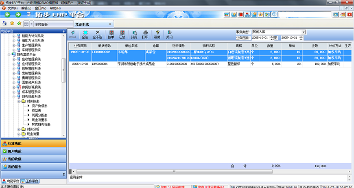Click the 打印 (print) toolbar icon
354x188 pixels.
tap(145, 35)
